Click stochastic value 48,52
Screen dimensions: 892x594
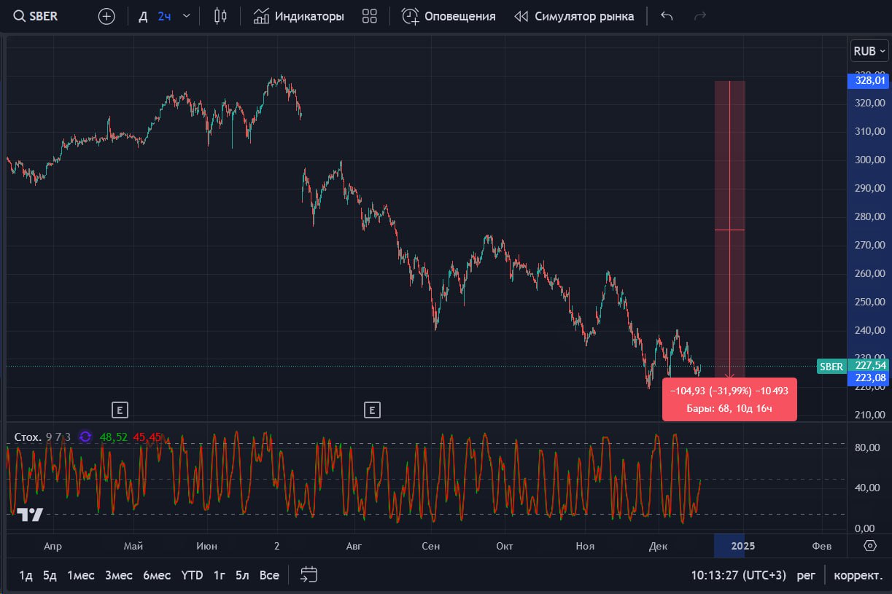coord(113,437)
